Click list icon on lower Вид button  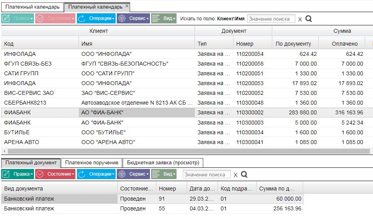click(x=156, y=174)
